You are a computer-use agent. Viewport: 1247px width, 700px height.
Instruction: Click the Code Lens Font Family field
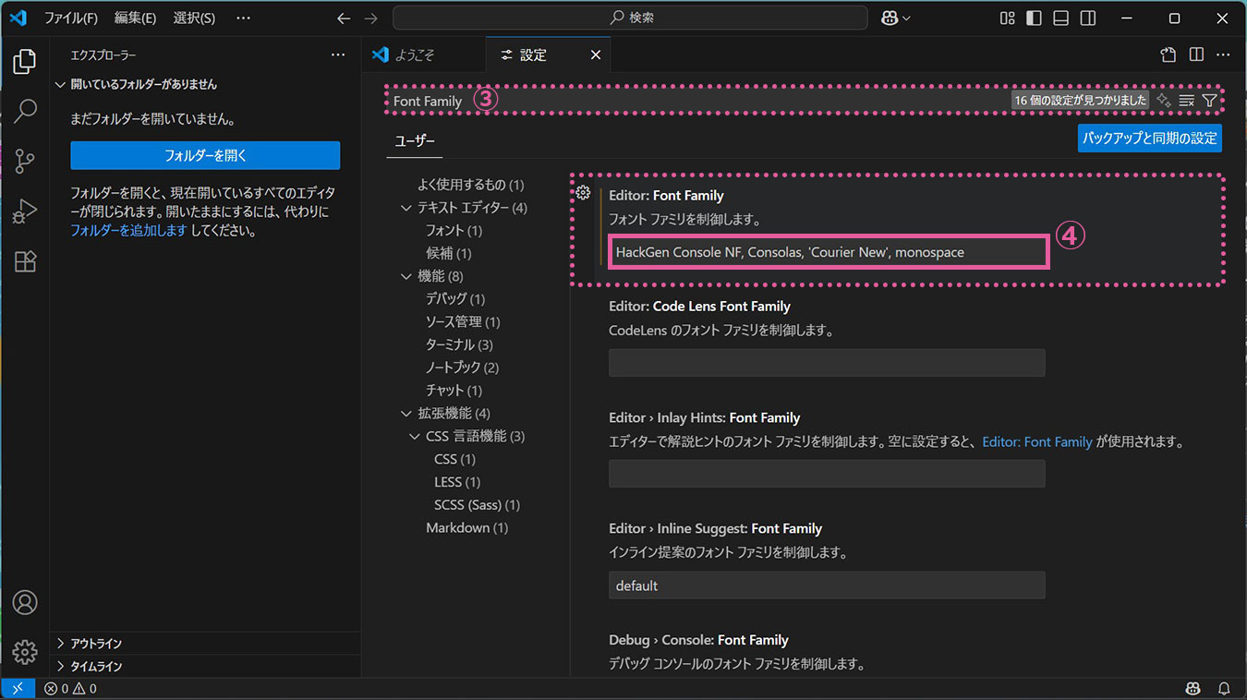click(828, 362)
